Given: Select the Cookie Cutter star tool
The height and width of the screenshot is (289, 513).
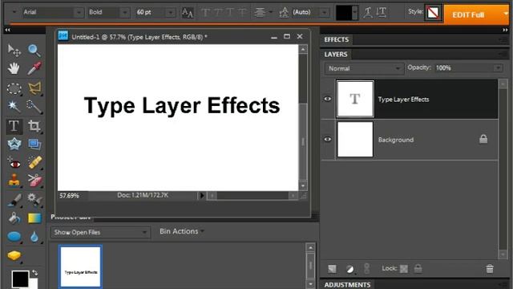Looking at the screenshot, I should [x=14, y=144].
